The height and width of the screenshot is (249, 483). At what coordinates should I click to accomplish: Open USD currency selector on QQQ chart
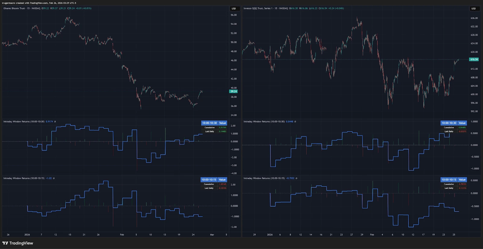coord(474,8)
